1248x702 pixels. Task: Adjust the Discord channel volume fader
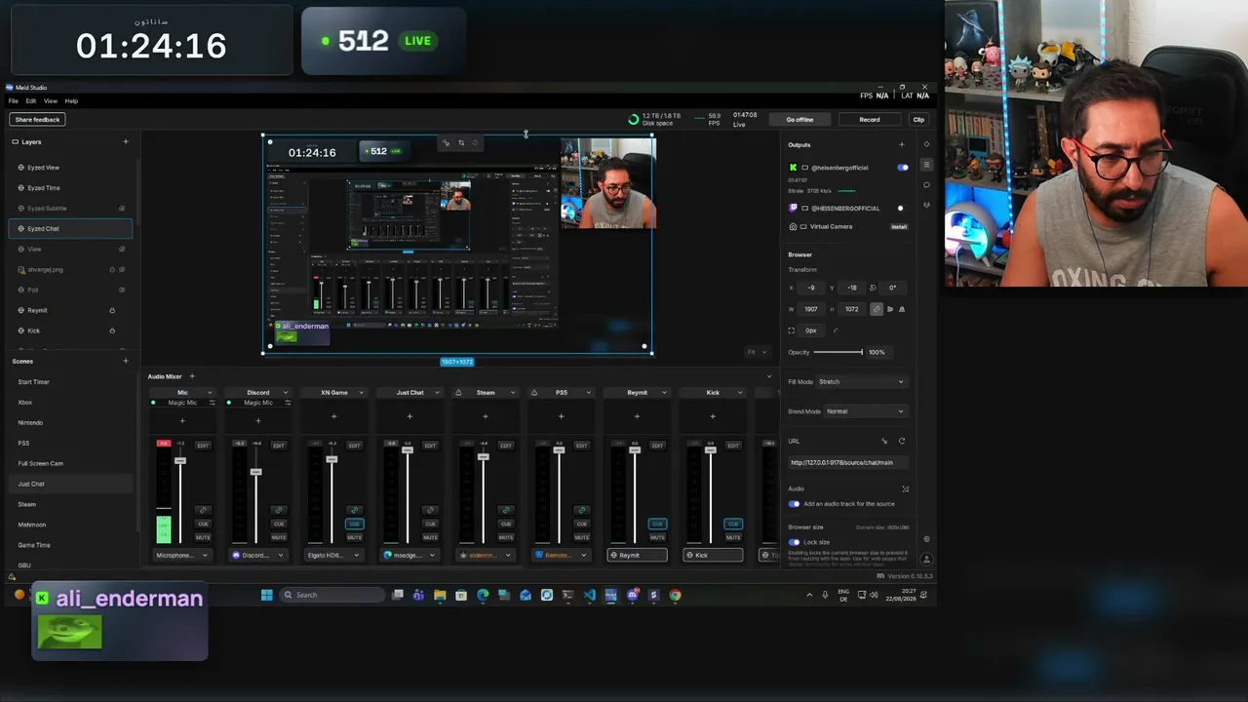coord(256,472)
